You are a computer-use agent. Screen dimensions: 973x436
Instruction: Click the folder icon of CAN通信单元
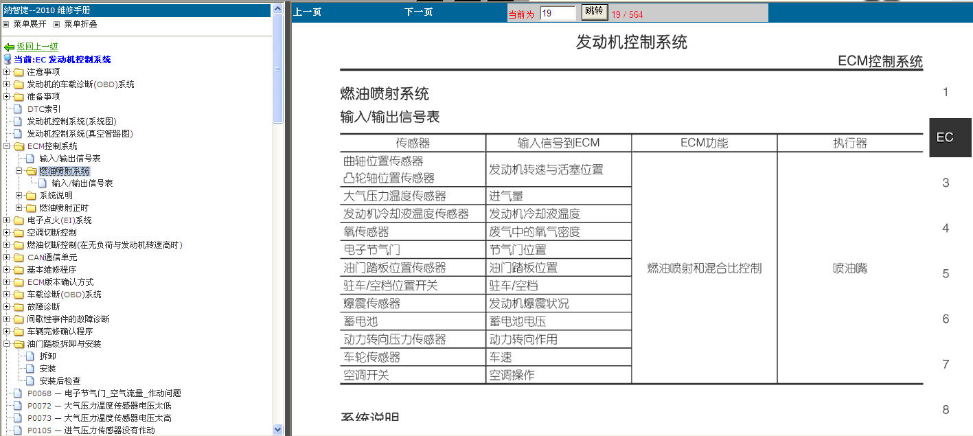[19, 257]
